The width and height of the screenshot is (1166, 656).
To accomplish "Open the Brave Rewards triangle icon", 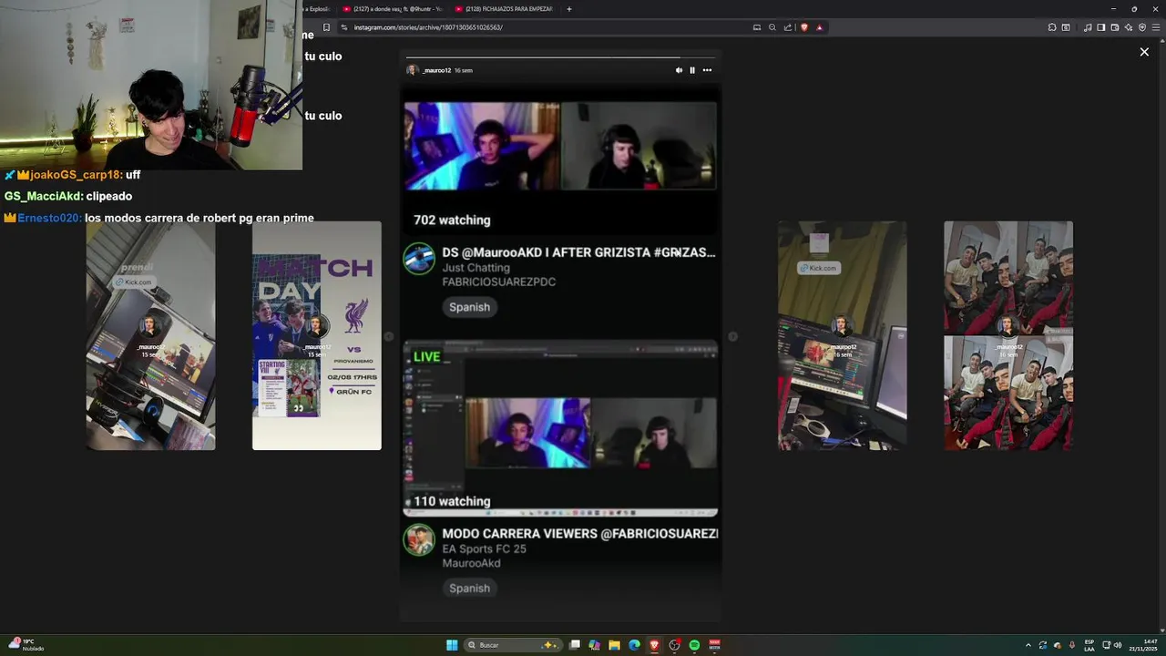I will [x=819, y=27].
